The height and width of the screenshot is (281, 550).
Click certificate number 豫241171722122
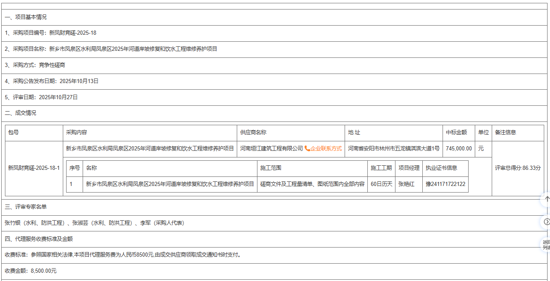click(445, 184)
